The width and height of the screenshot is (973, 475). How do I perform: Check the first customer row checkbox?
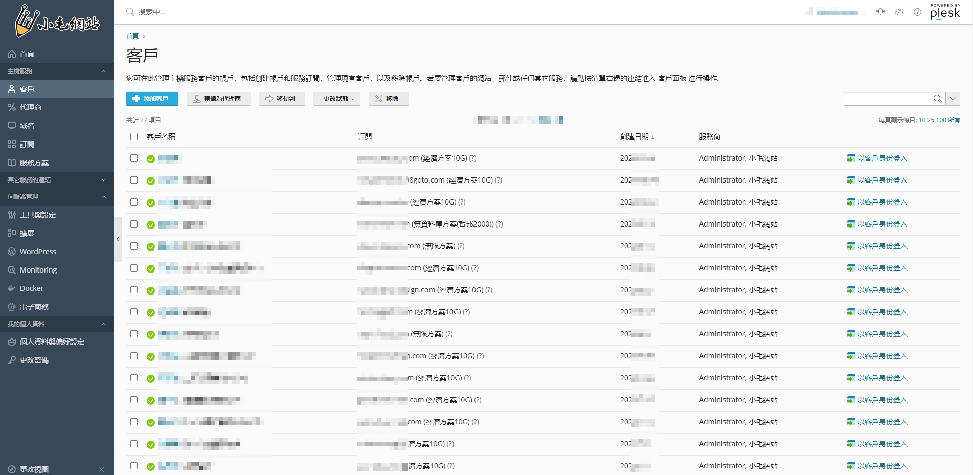coord(134,158)
